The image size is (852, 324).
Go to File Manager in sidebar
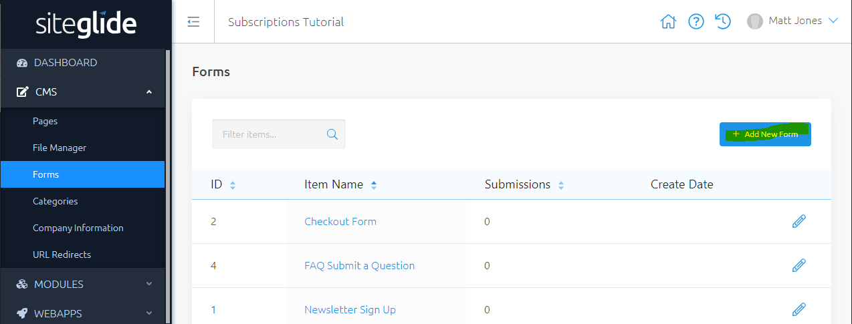(60, 148)
